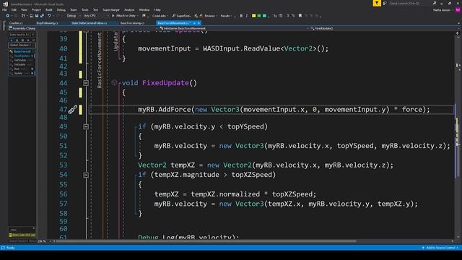The width and height of the screenshot is (462, 260).
Task: Collapse the if block at line 54
Action: tap(86, 175)
